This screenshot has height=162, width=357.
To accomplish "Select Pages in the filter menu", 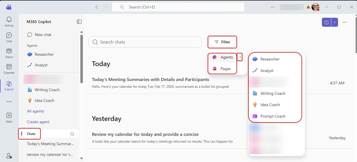I will [225, 69].
